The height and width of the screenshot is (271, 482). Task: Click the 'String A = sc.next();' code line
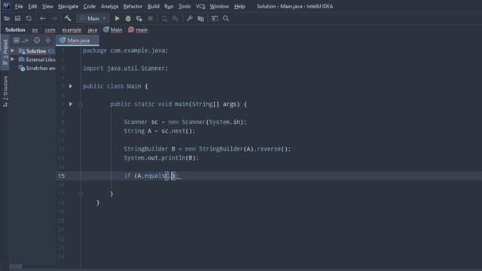click(x=159, y=131)
